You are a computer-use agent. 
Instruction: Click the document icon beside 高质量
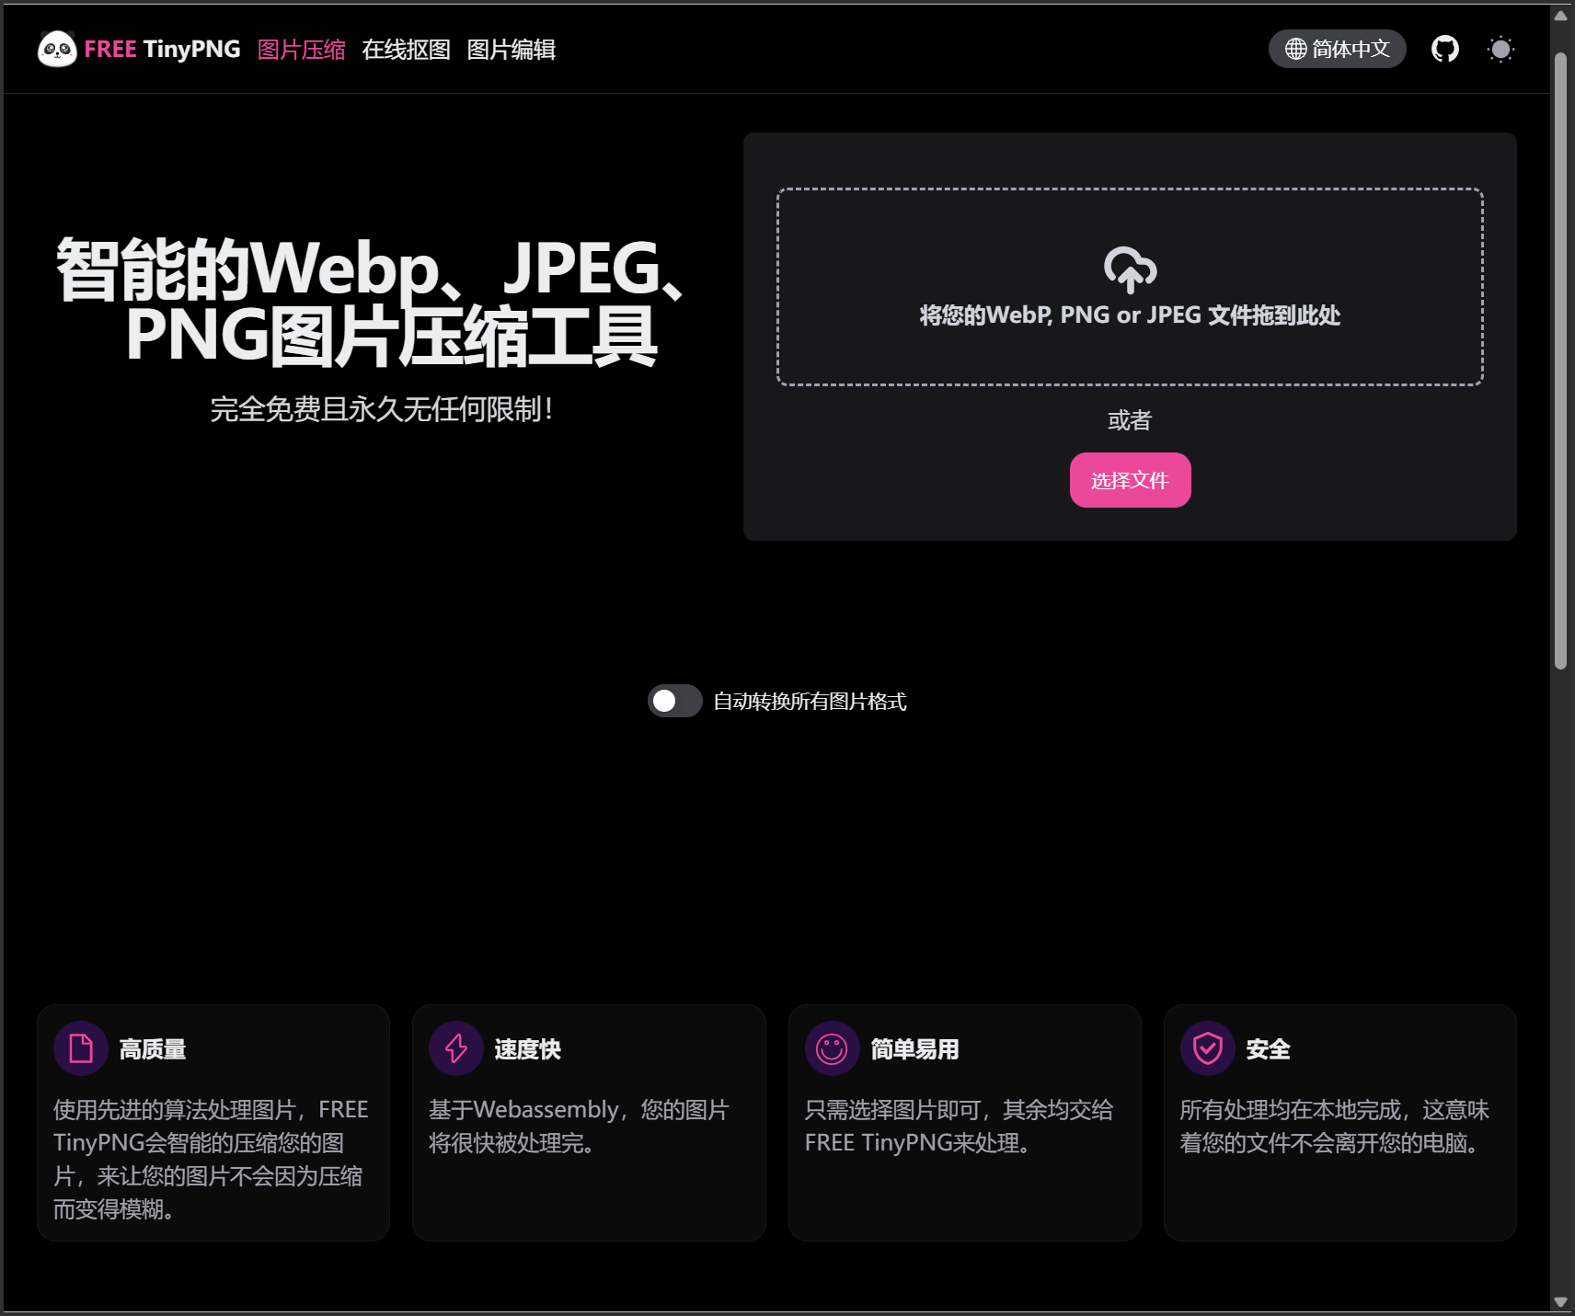[81, 1048]
